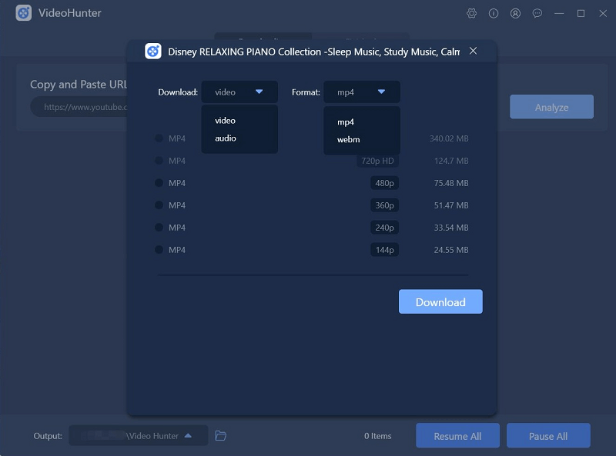Pick webm from the Format list
616x456 pixels.
point(348,140)
